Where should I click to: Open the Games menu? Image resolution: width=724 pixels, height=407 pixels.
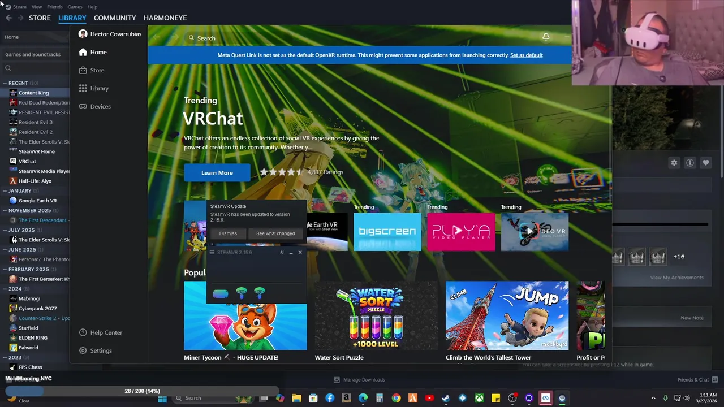(75, 7)
